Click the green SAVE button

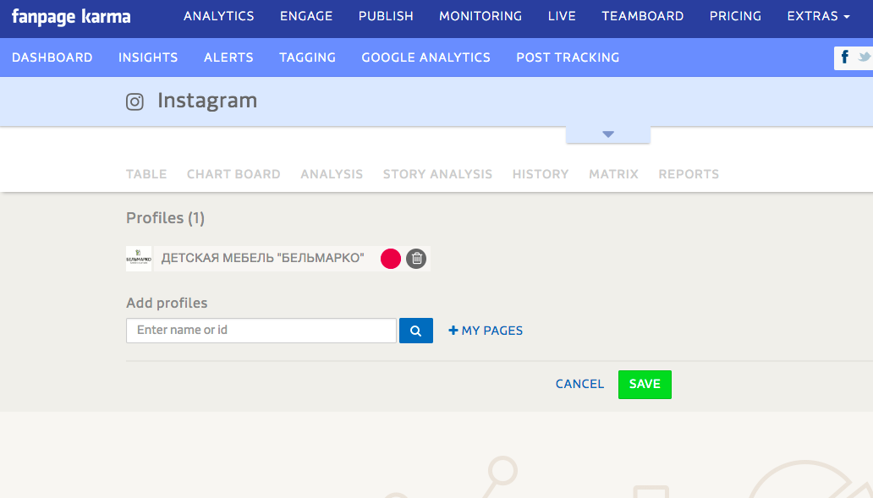(x=645, y=385)
